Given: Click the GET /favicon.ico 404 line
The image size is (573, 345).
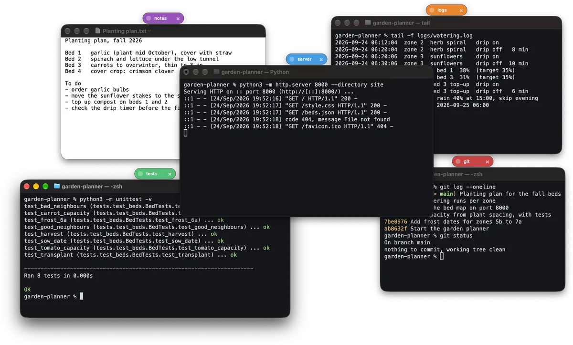Looking at the screenshot, I should [x=288, y=126].
